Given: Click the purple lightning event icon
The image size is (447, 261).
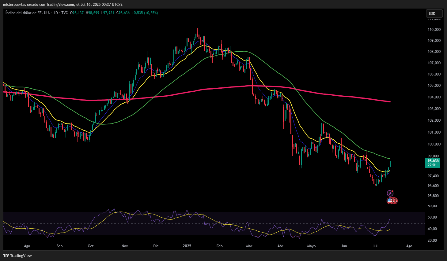Looking at the screenshot, I should pos(390,193).
